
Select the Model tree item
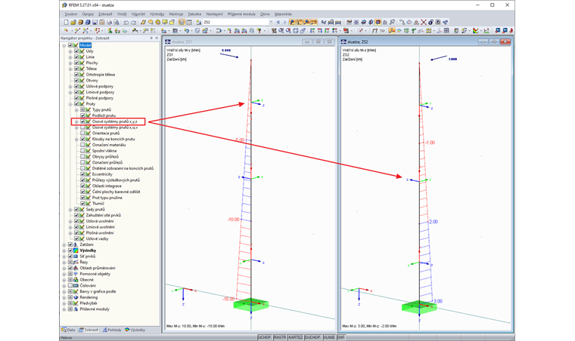pos(85,45)
